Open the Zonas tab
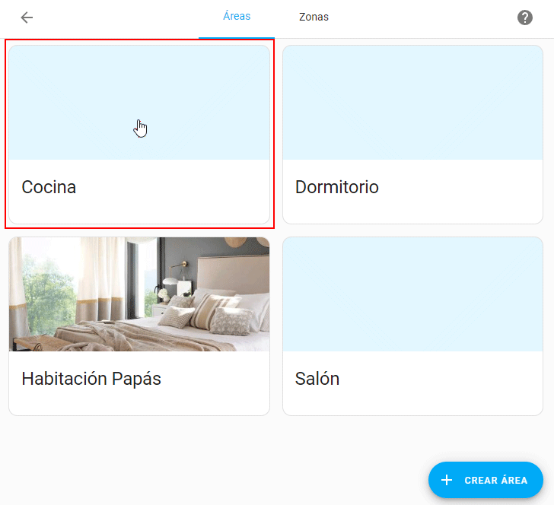This screenshot has width=554, height=505. [x=314, y=17]
